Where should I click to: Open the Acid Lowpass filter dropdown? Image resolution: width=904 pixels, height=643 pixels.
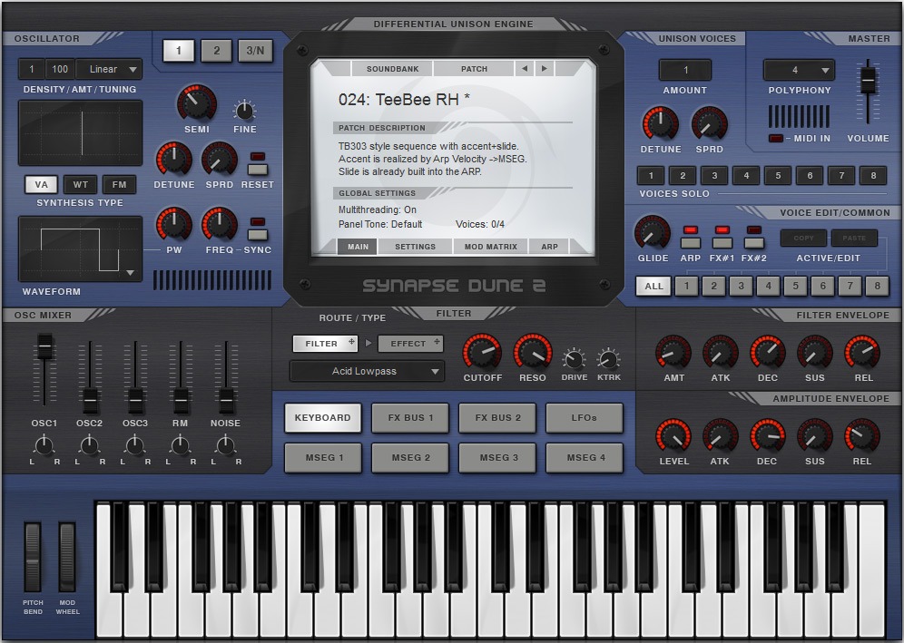[x=366, y=372]
